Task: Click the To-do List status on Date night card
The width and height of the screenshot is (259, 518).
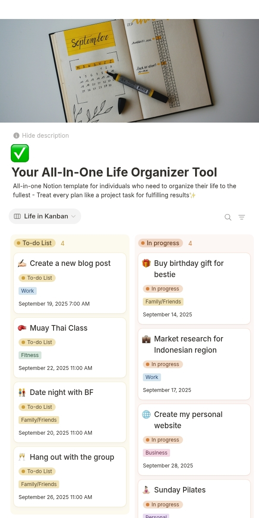Action: (37, 407)
